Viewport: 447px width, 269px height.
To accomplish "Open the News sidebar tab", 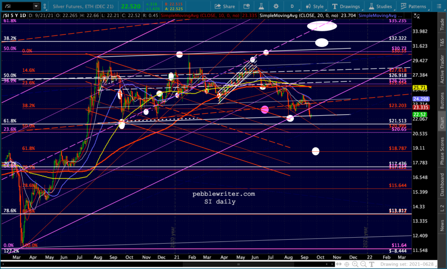I will click(x=442, y=225).
